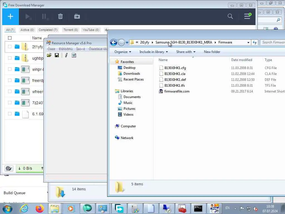285x214 pixels.
Task: Open the blue folder icon in the 6.1.69 row
Action: 17,114
